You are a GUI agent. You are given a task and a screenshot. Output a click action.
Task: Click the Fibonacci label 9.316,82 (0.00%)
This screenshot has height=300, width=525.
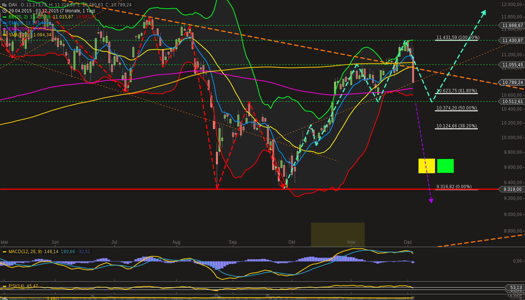tap(454, 187)
